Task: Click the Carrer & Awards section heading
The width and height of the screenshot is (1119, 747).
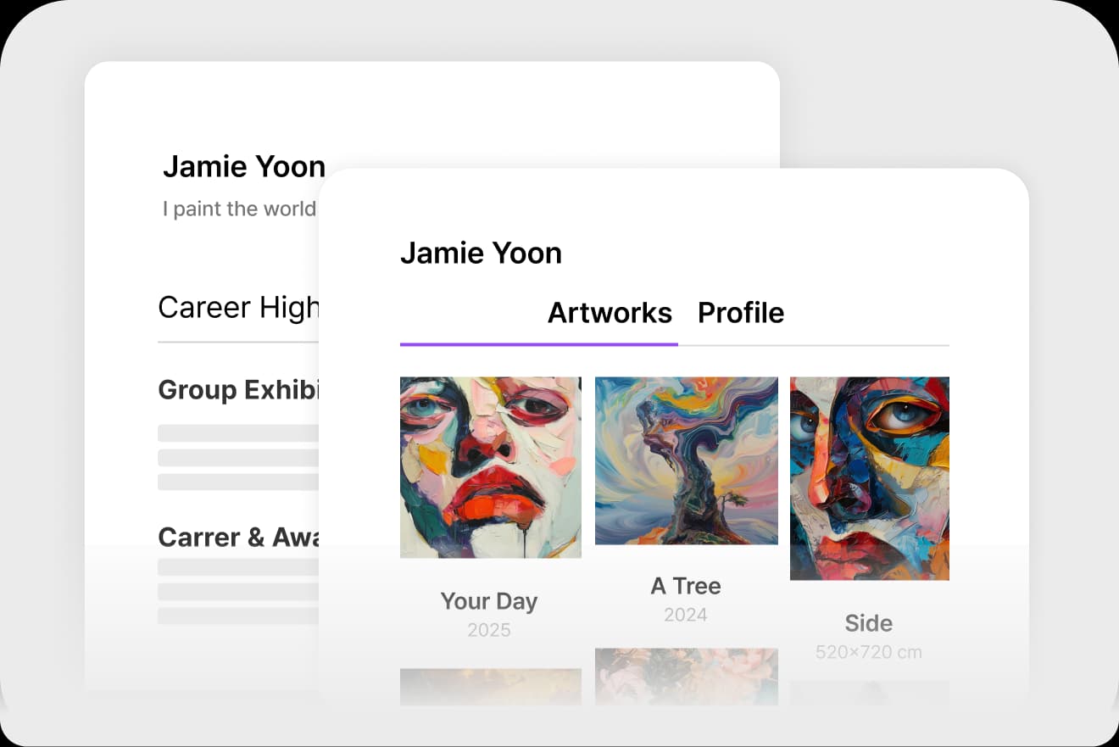Action: click(x=239, y=537)
